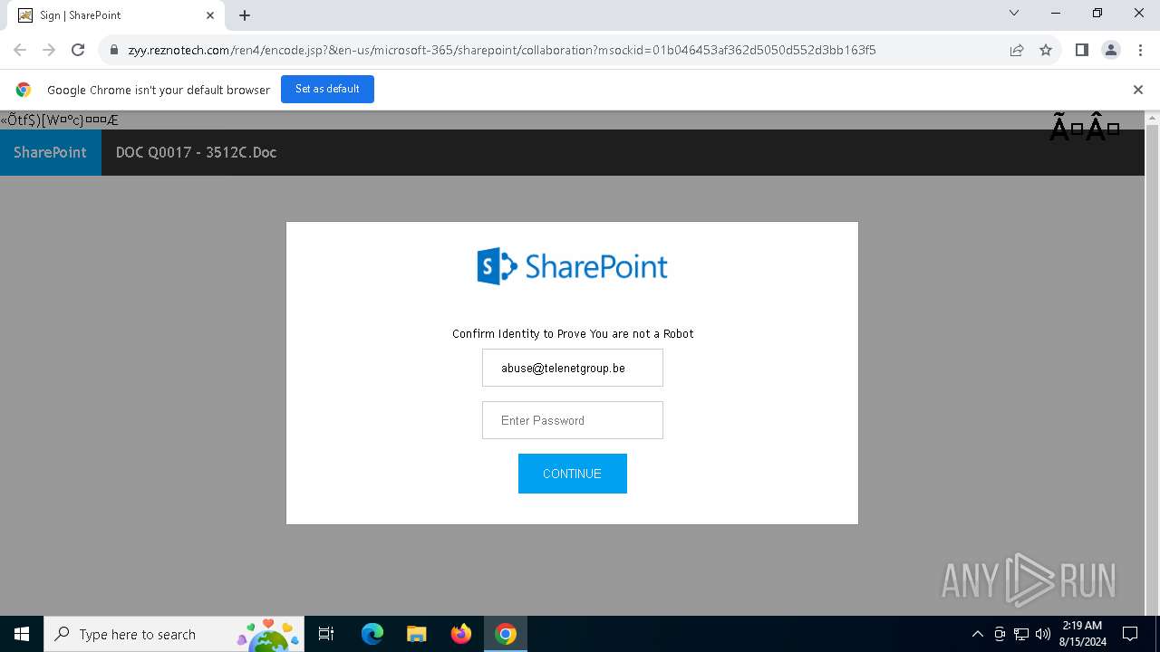The height and width of the screenshot is (652, 1160).
Task: Open the Chrome side panel
Action: (x=1081, y=50)
